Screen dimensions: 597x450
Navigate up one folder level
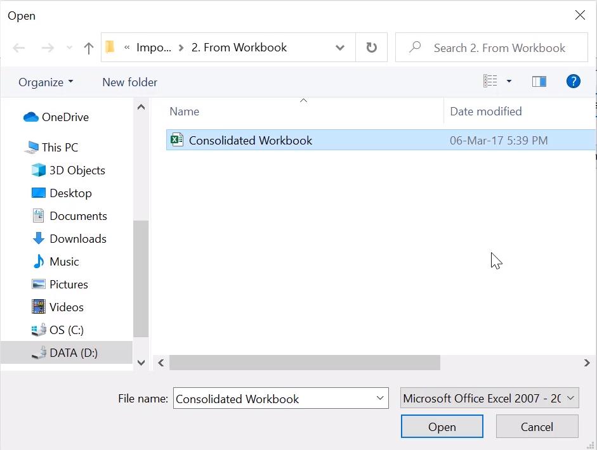tap(88, 48)
